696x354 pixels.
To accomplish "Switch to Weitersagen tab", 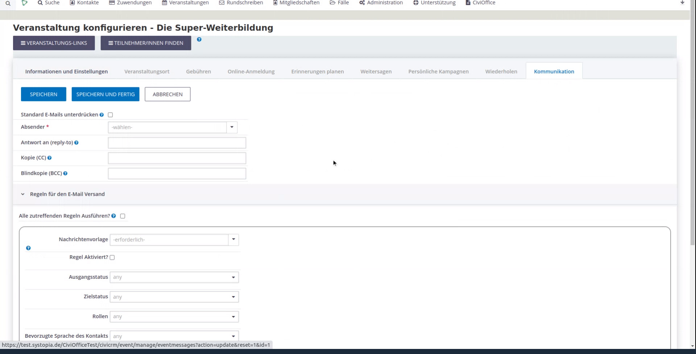I will click(376, 71).
